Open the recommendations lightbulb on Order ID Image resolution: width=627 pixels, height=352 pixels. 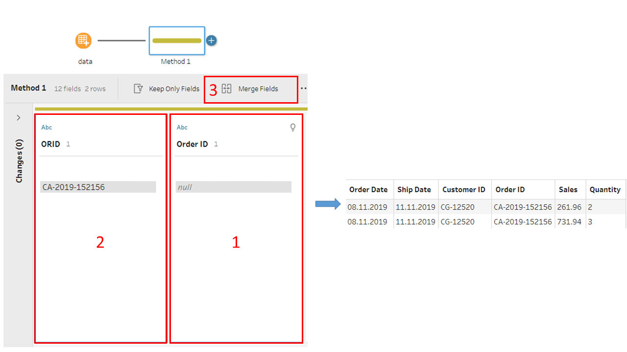click(x=293, y=128)
